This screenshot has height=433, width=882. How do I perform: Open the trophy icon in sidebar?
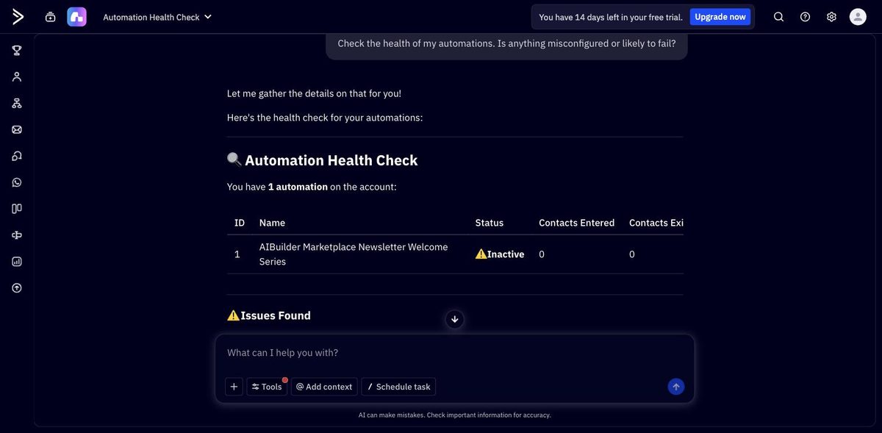[x=17, y=50]
